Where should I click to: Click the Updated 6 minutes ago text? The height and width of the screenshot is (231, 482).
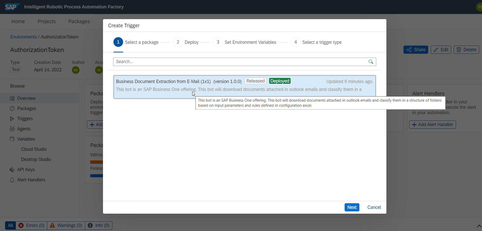click(x=350, y=81)
